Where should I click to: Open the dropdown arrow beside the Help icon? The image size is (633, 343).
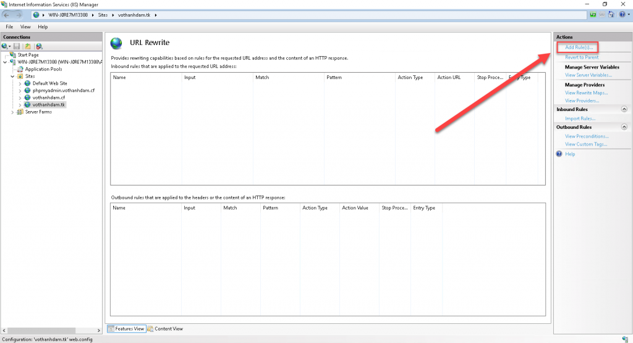pyautogui.click(x=627, y=14)
